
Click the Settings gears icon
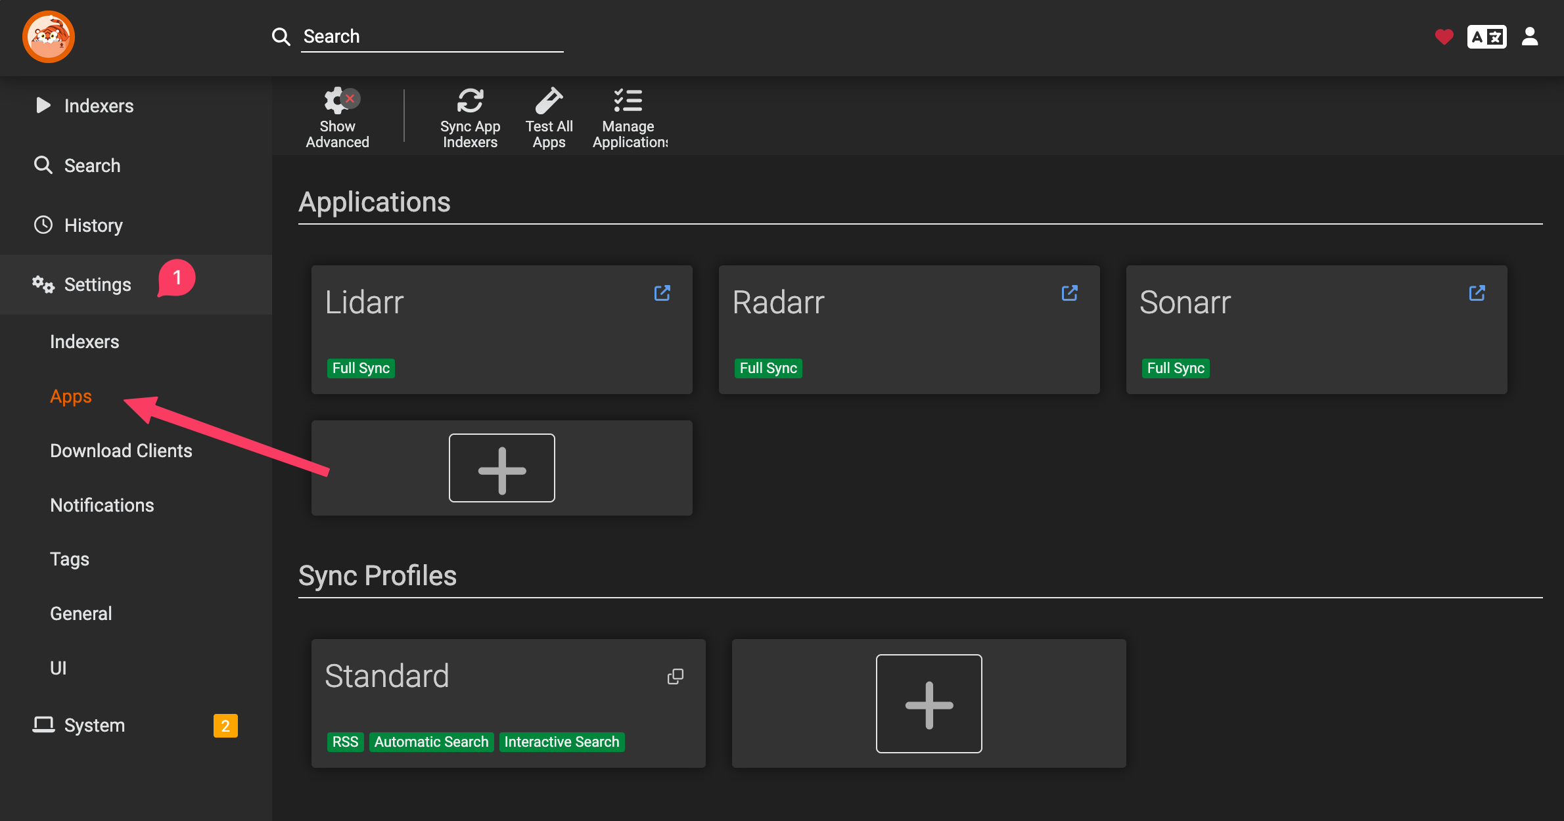tap(43, 284)
